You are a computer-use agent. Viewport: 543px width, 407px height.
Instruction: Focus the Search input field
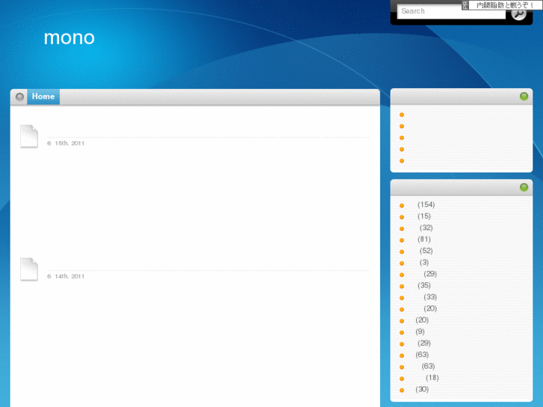[x=451, y=11]
